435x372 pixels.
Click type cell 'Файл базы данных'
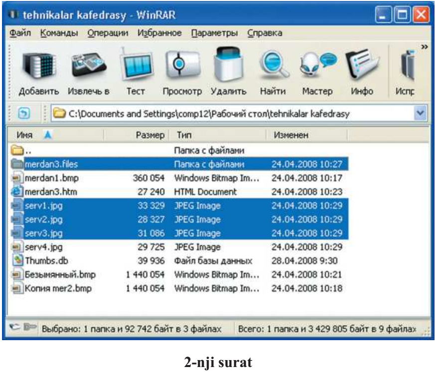pos(213,261)
